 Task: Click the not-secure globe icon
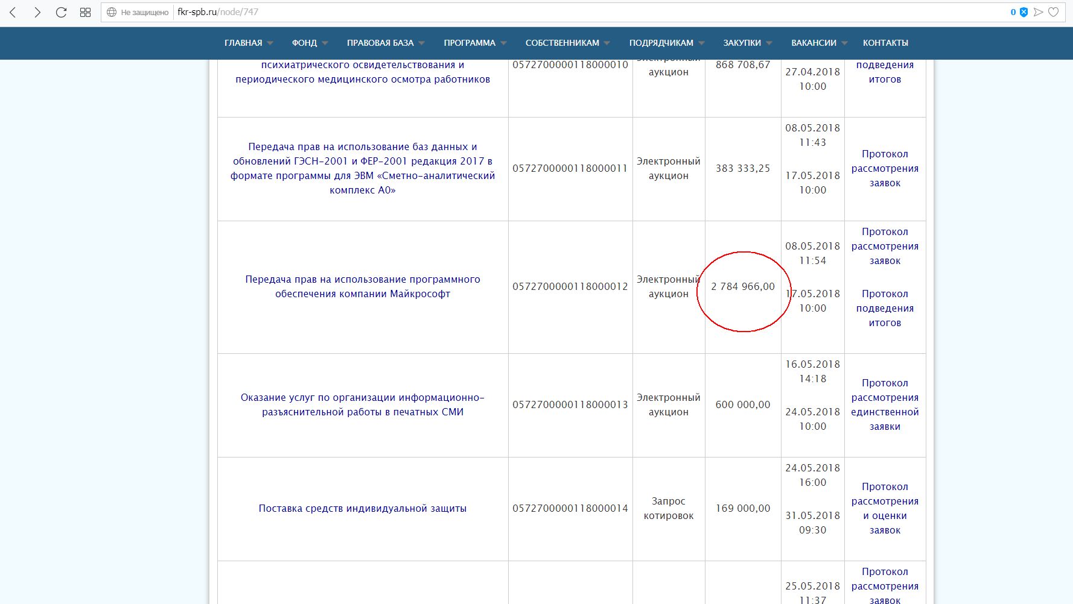[x=112, y=12]
